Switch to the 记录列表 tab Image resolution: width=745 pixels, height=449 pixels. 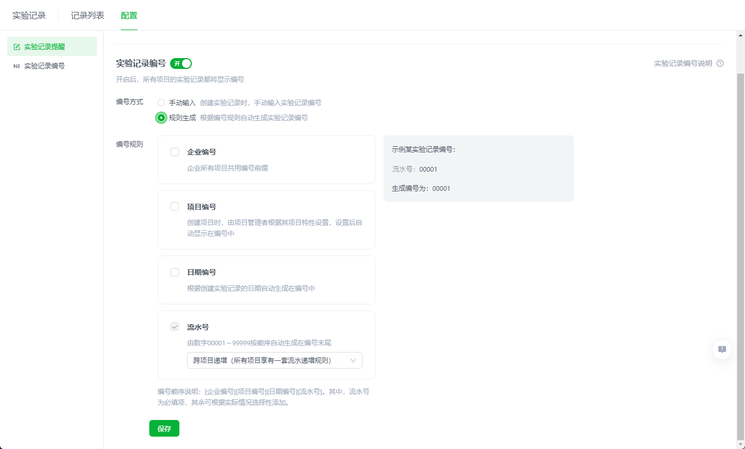(x=88, y=15)
